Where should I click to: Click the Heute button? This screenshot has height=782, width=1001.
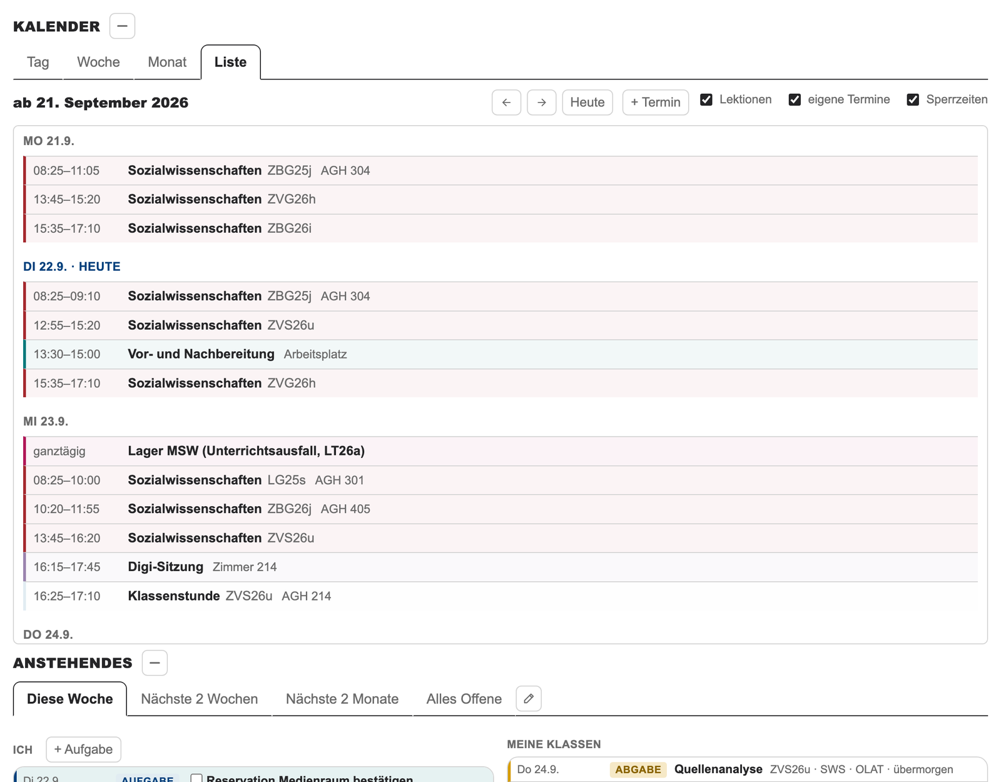[x=587, y=103]
